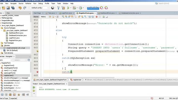178x100 pixels.
Task: Click the notifications icon in status bar
Action: click(x=152, y=98)
